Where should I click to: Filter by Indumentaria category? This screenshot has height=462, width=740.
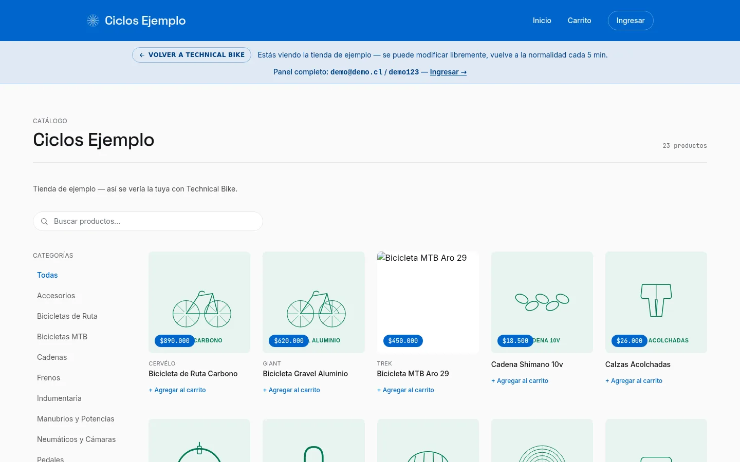click(59, 398)
